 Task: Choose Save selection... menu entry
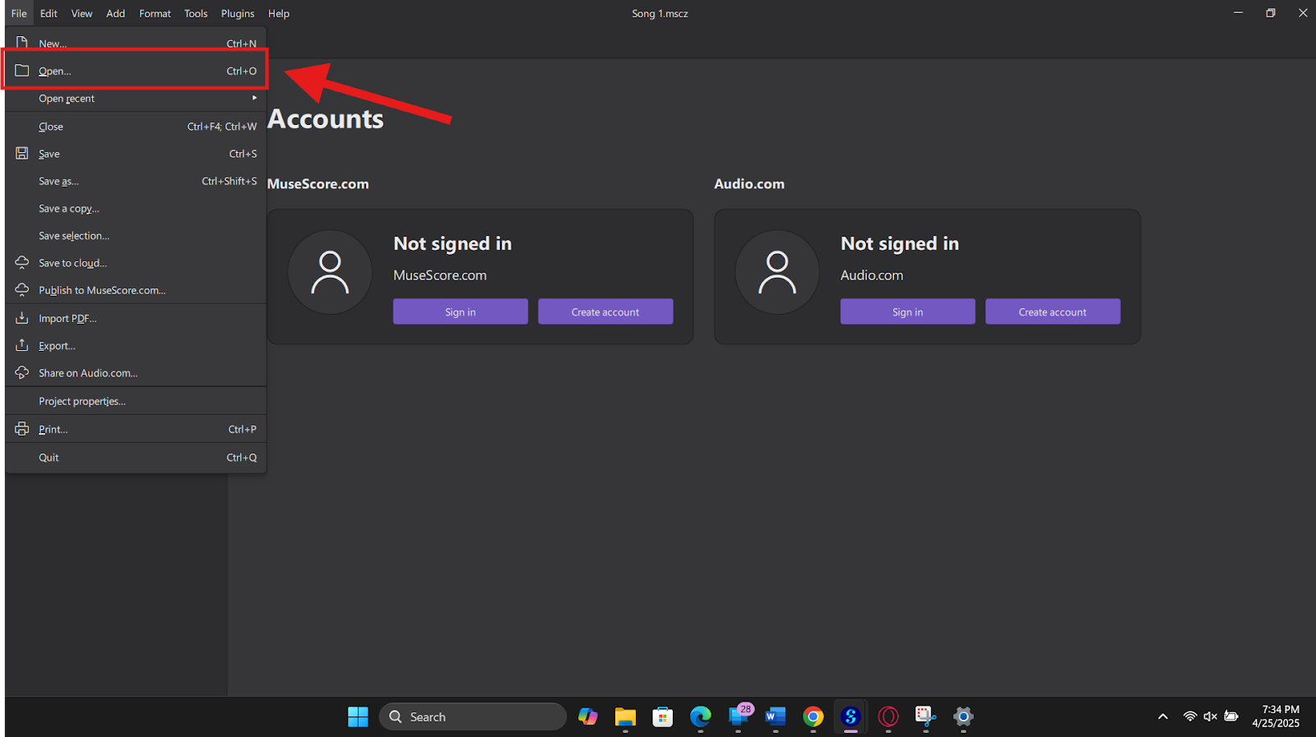pos(136,236)
